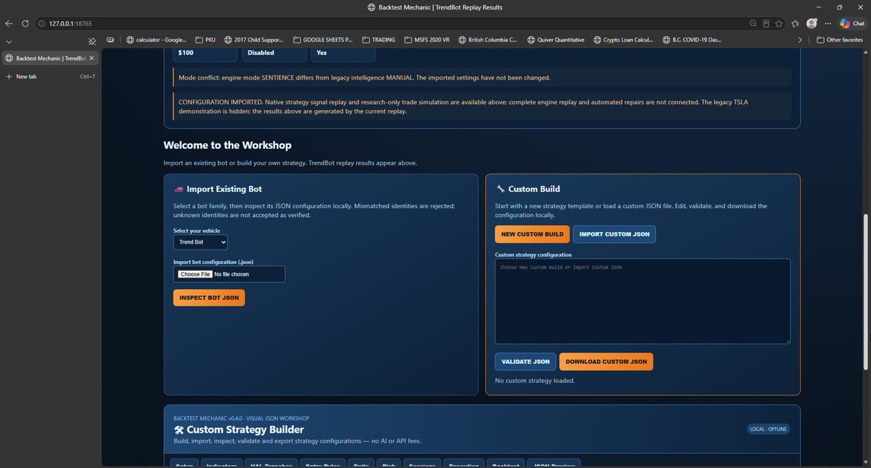Click the tools icon beside Custom Strategy Builder

(x=179, y=430)
